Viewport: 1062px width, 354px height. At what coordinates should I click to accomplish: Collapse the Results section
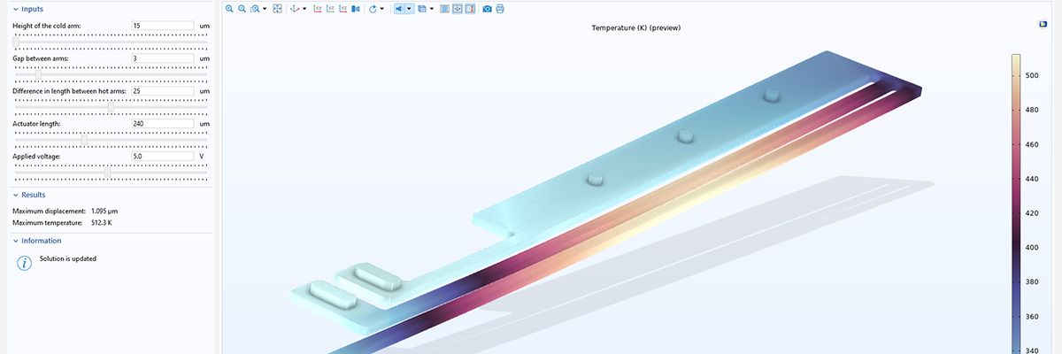(16, 195)
